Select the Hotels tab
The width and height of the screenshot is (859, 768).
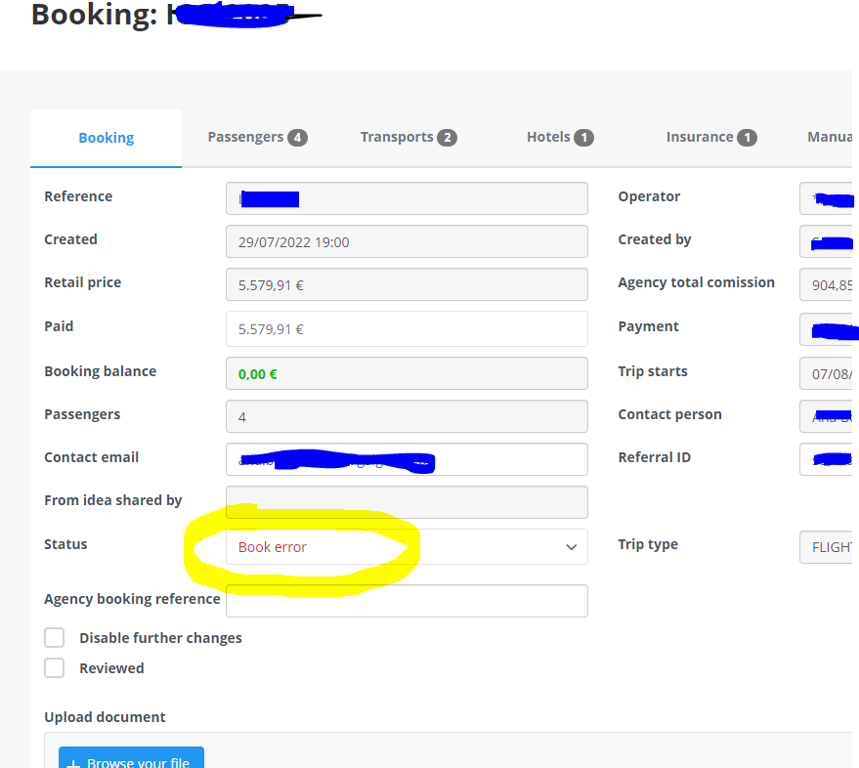click(559, 138)
